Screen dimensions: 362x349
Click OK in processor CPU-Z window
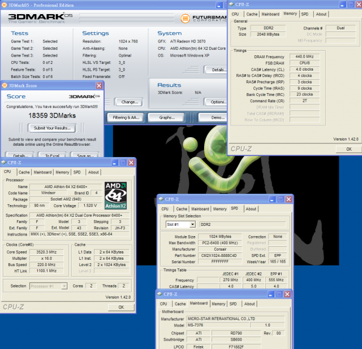[121, 307]
